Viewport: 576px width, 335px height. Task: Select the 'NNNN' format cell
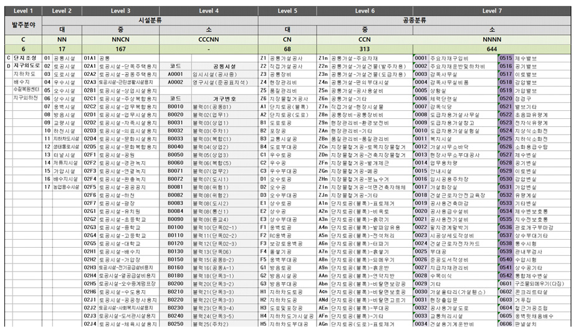(x=492, y=39)
